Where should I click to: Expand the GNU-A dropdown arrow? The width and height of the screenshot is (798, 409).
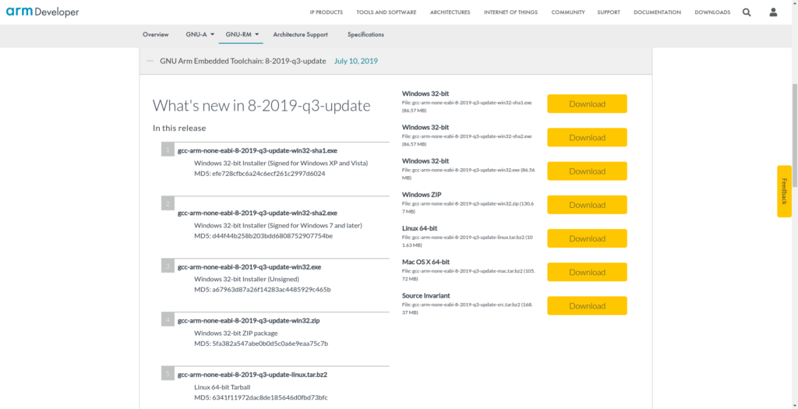[212, 34]
